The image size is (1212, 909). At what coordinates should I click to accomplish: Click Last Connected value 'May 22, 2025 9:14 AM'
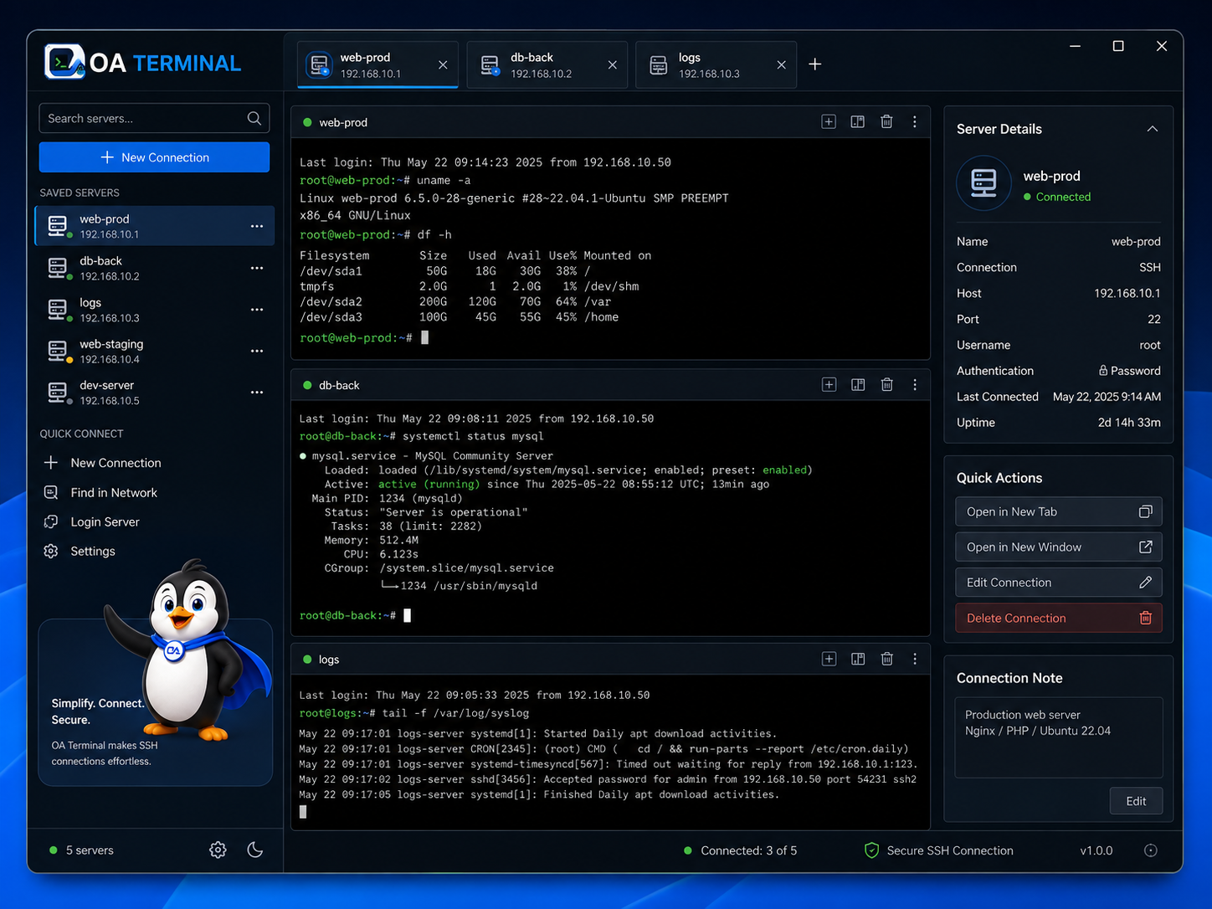point(1107,397)
